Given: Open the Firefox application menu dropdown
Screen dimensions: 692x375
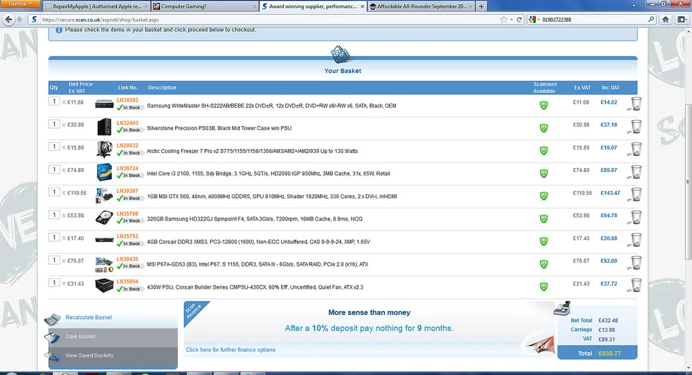Looking at the screenshot, I should 20,4.
